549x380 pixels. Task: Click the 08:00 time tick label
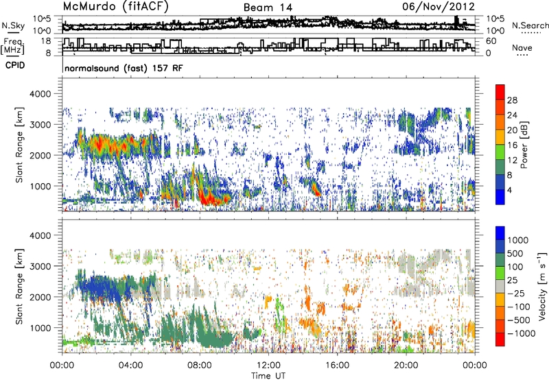pos(200,366)
